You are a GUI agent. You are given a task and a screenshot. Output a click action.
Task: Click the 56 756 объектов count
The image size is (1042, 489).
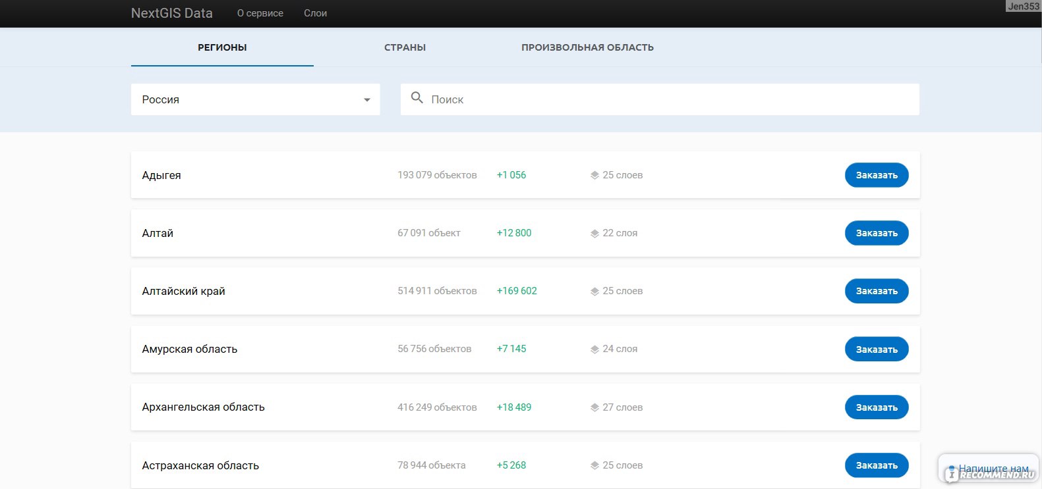(x=434, y=349)
